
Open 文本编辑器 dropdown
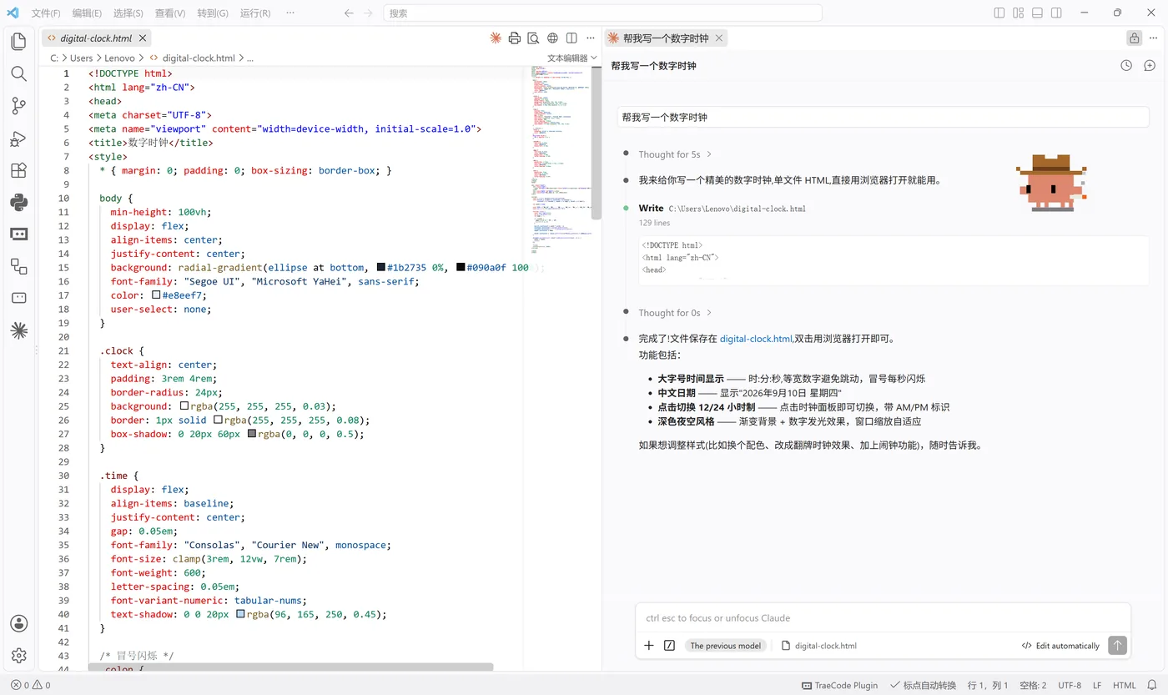click(572, 58)
